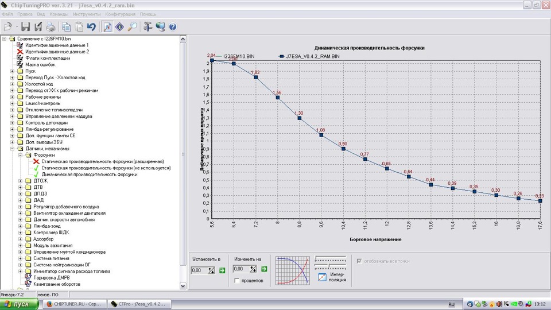Expand the Launch-контроль folder
Screen dimensions: 551x310
coord(12,103)
